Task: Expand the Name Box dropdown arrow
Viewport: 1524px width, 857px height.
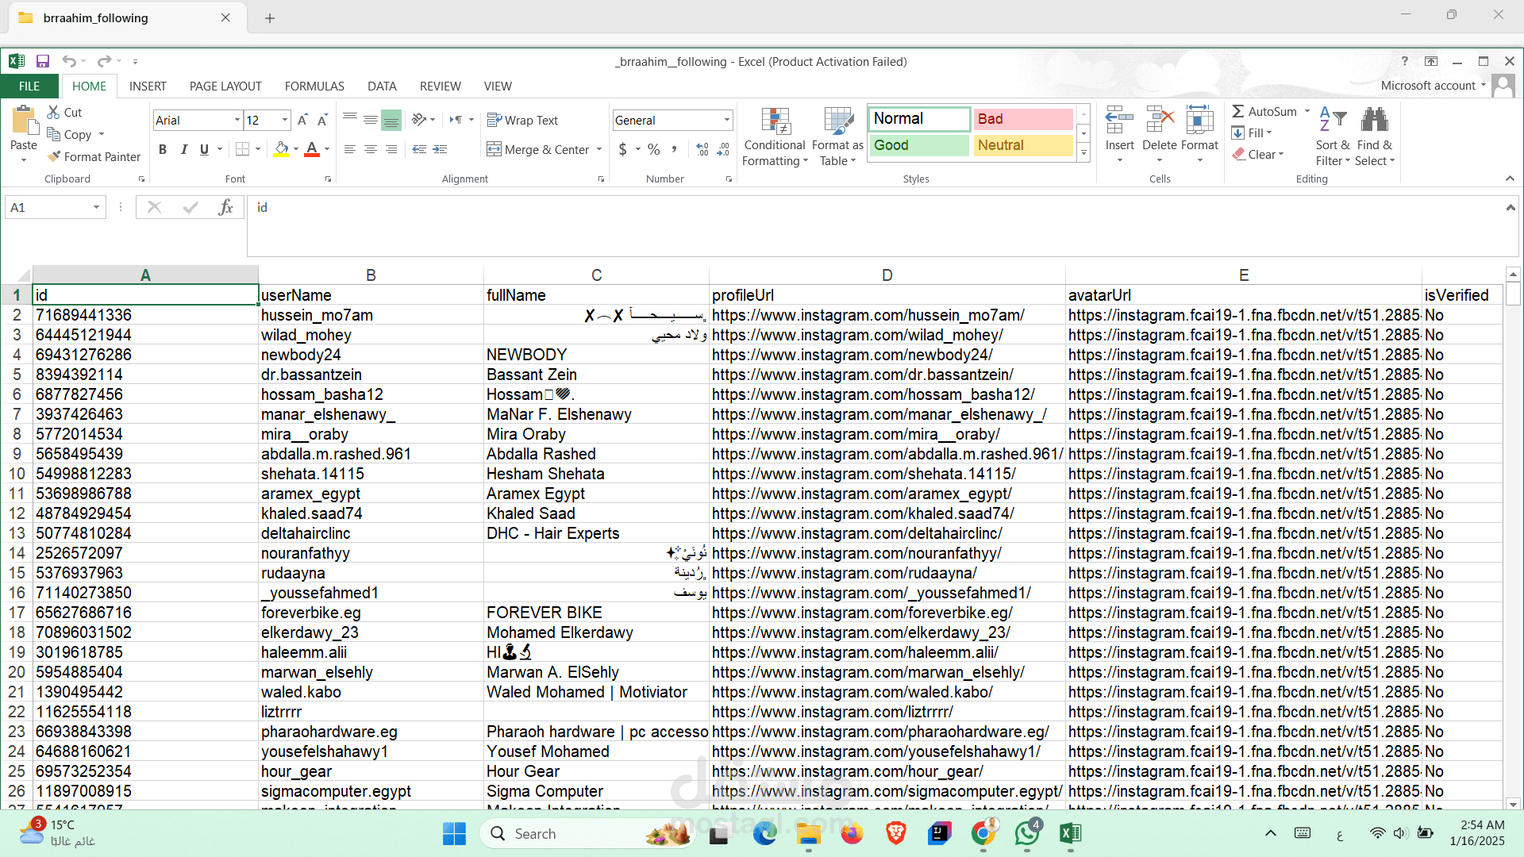Action: pyautogui.click(x=96, y=208)
